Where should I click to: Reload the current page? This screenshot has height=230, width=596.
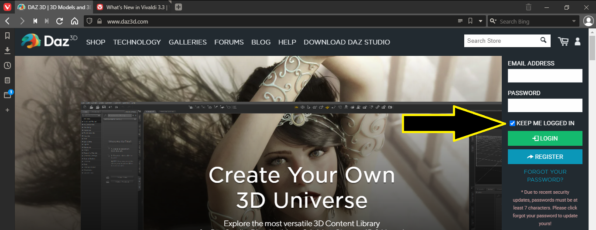[60, 21]
